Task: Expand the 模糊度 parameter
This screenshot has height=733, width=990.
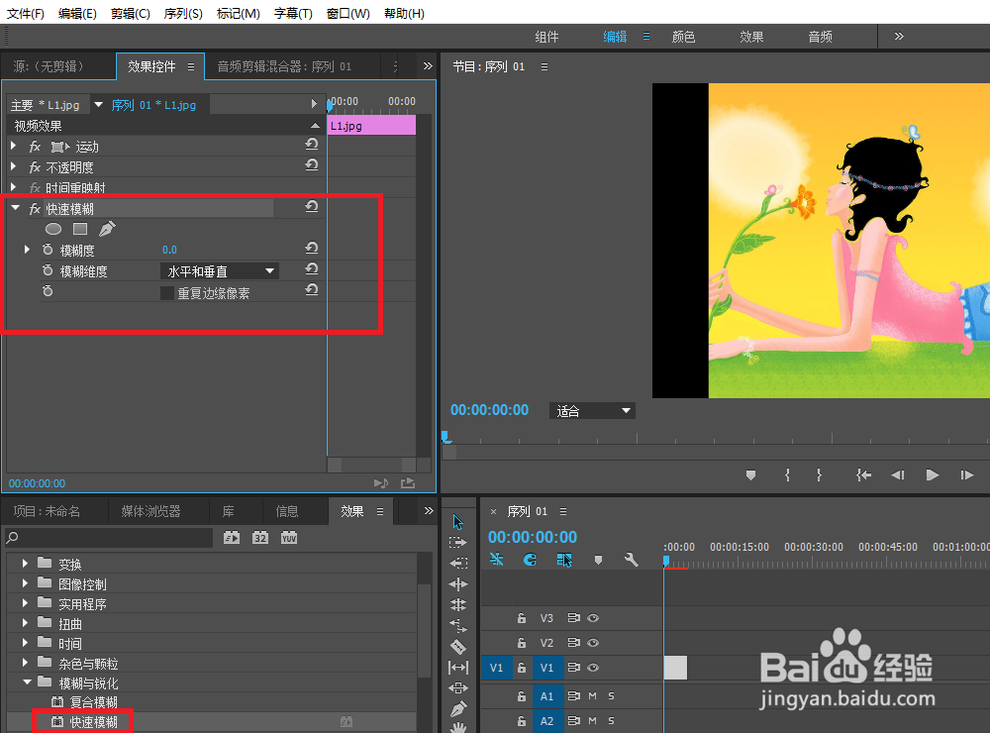Action: 27,250
